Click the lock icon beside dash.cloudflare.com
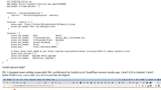 tap(13, 86)
